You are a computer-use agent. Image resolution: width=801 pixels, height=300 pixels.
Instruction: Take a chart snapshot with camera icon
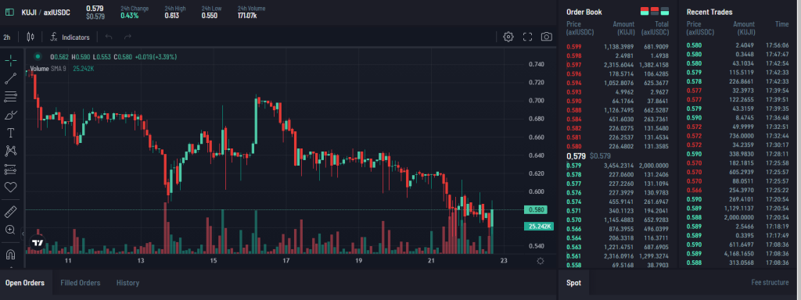tap(547, 37)
